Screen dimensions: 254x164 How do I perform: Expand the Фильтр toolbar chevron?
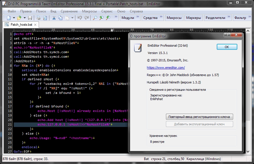point(250,17)
